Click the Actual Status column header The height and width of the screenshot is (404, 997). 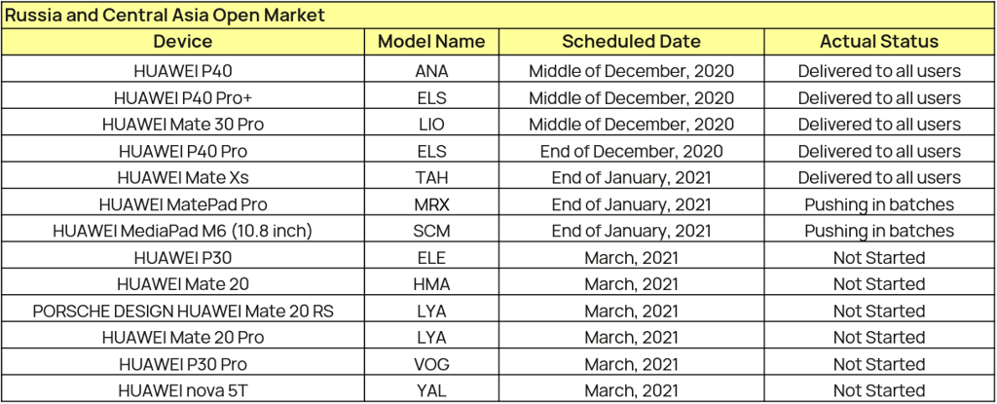(878, 42)
